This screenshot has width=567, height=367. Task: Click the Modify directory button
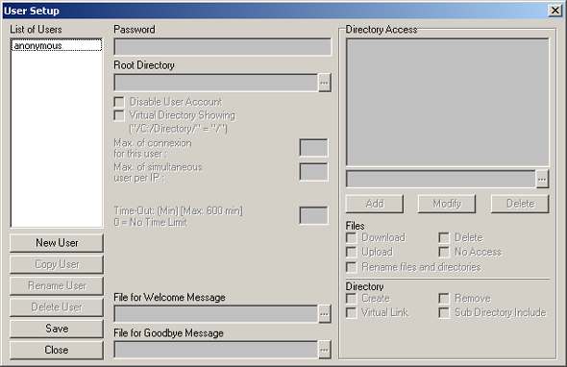447,204
